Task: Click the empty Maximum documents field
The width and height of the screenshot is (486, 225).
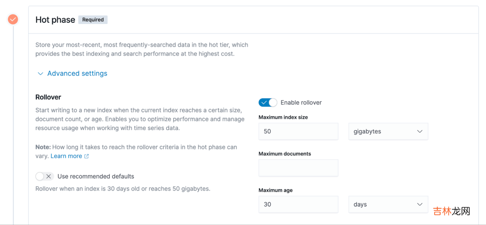Action: pyautogui.click(x=298, y=168)
